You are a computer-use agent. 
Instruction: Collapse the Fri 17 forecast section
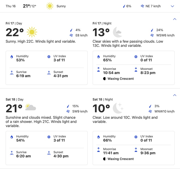(x=174, y=19)
